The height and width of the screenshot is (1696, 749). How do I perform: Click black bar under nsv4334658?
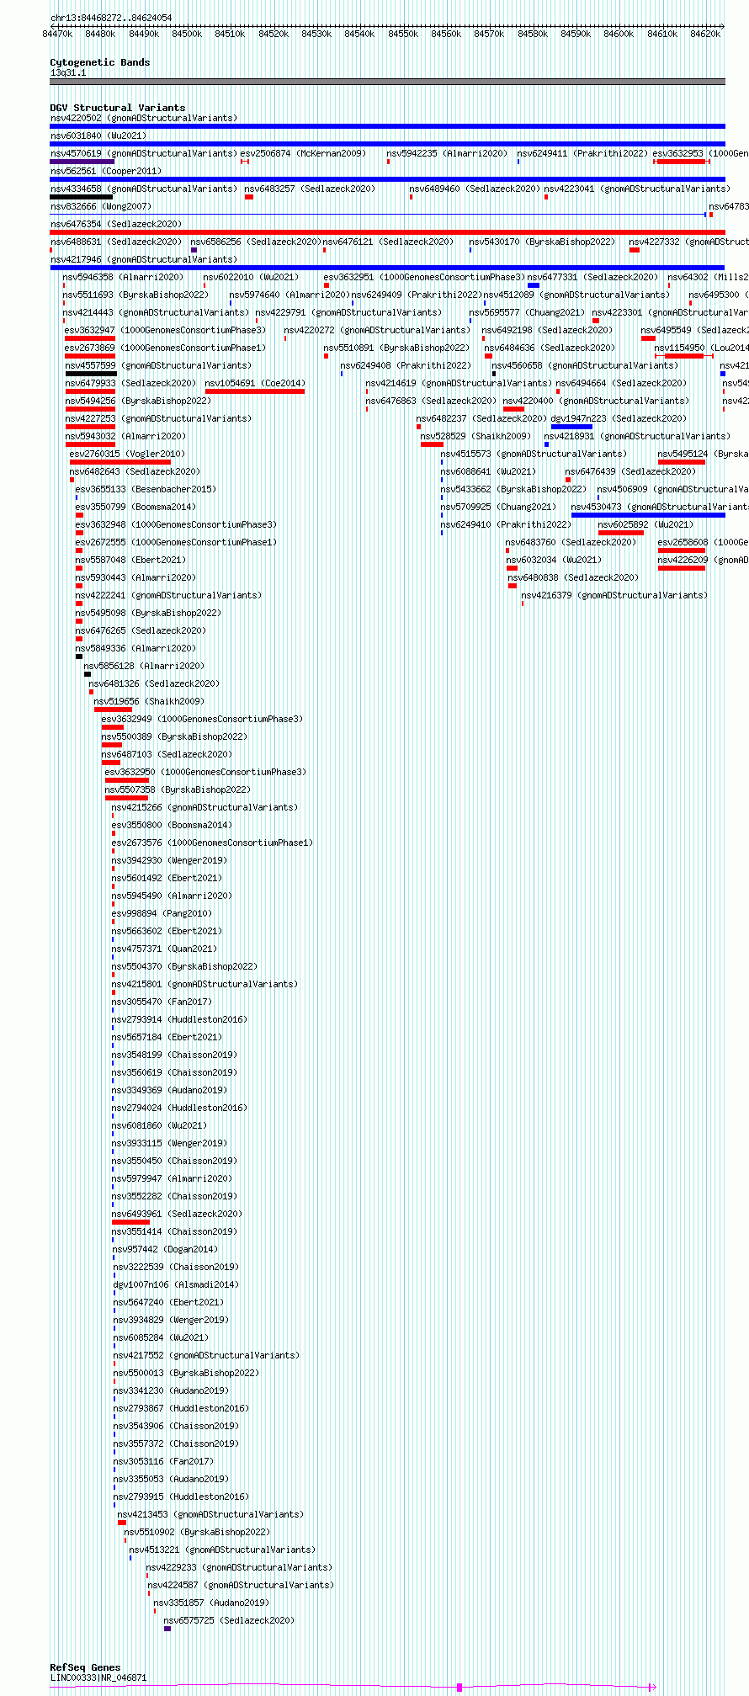pos(81,197)
